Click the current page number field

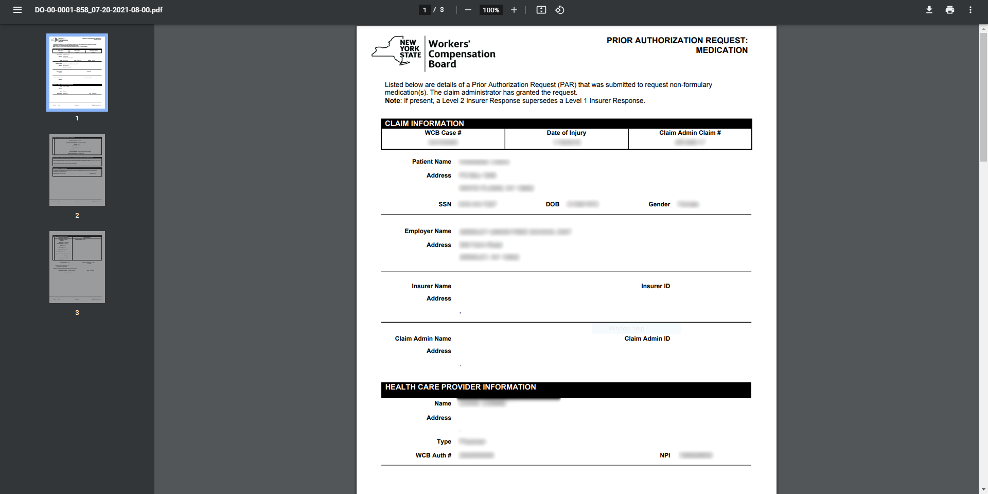pos(425,10)
